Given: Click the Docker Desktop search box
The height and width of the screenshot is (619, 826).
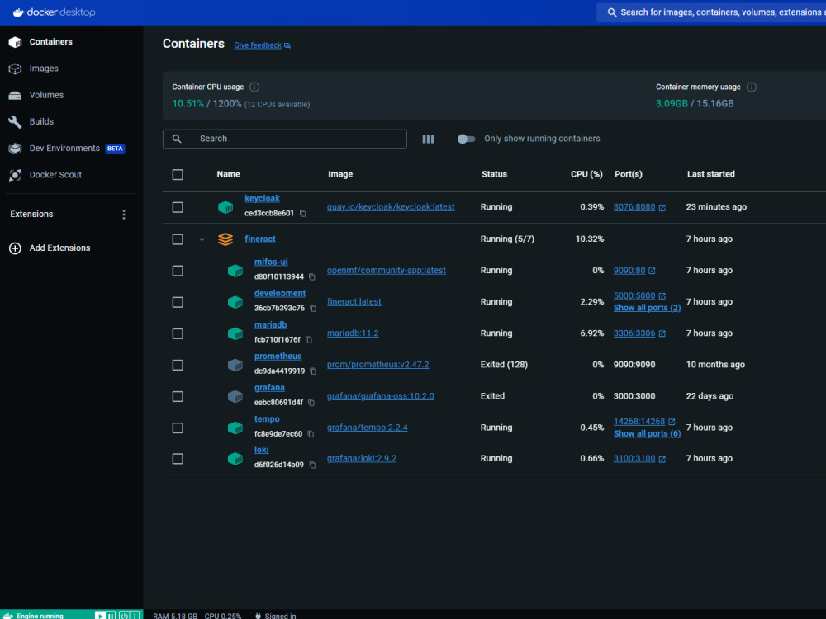Looking at the screenshot, I should pyautogui.click(x=711, y=12).
